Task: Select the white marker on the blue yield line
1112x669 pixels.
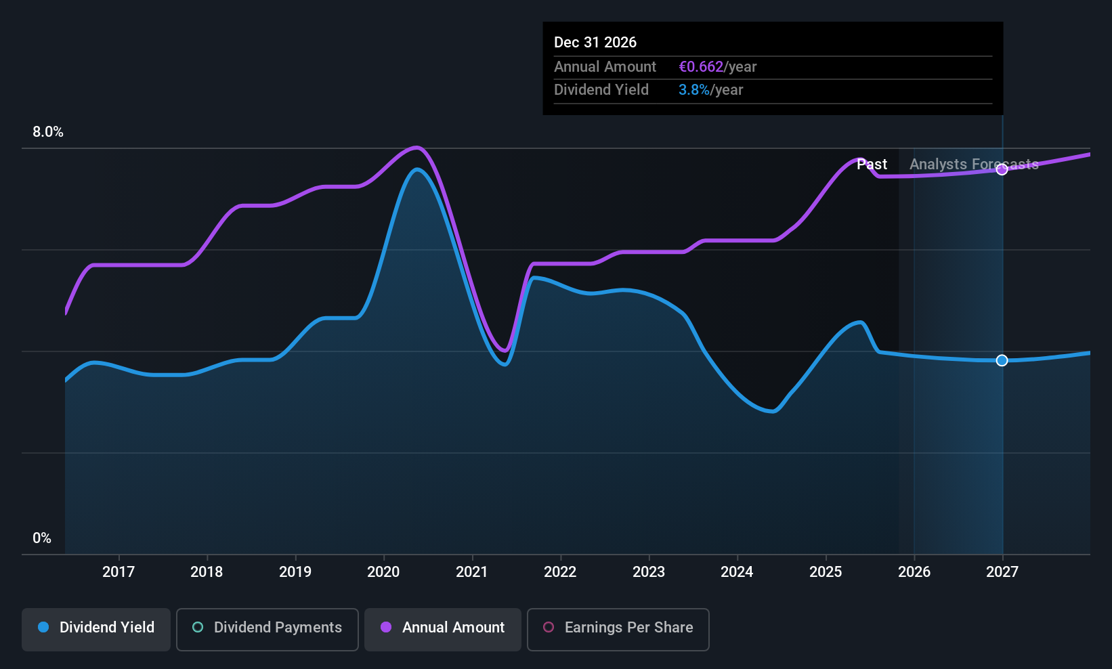Action: click(x=1002, y=360)
